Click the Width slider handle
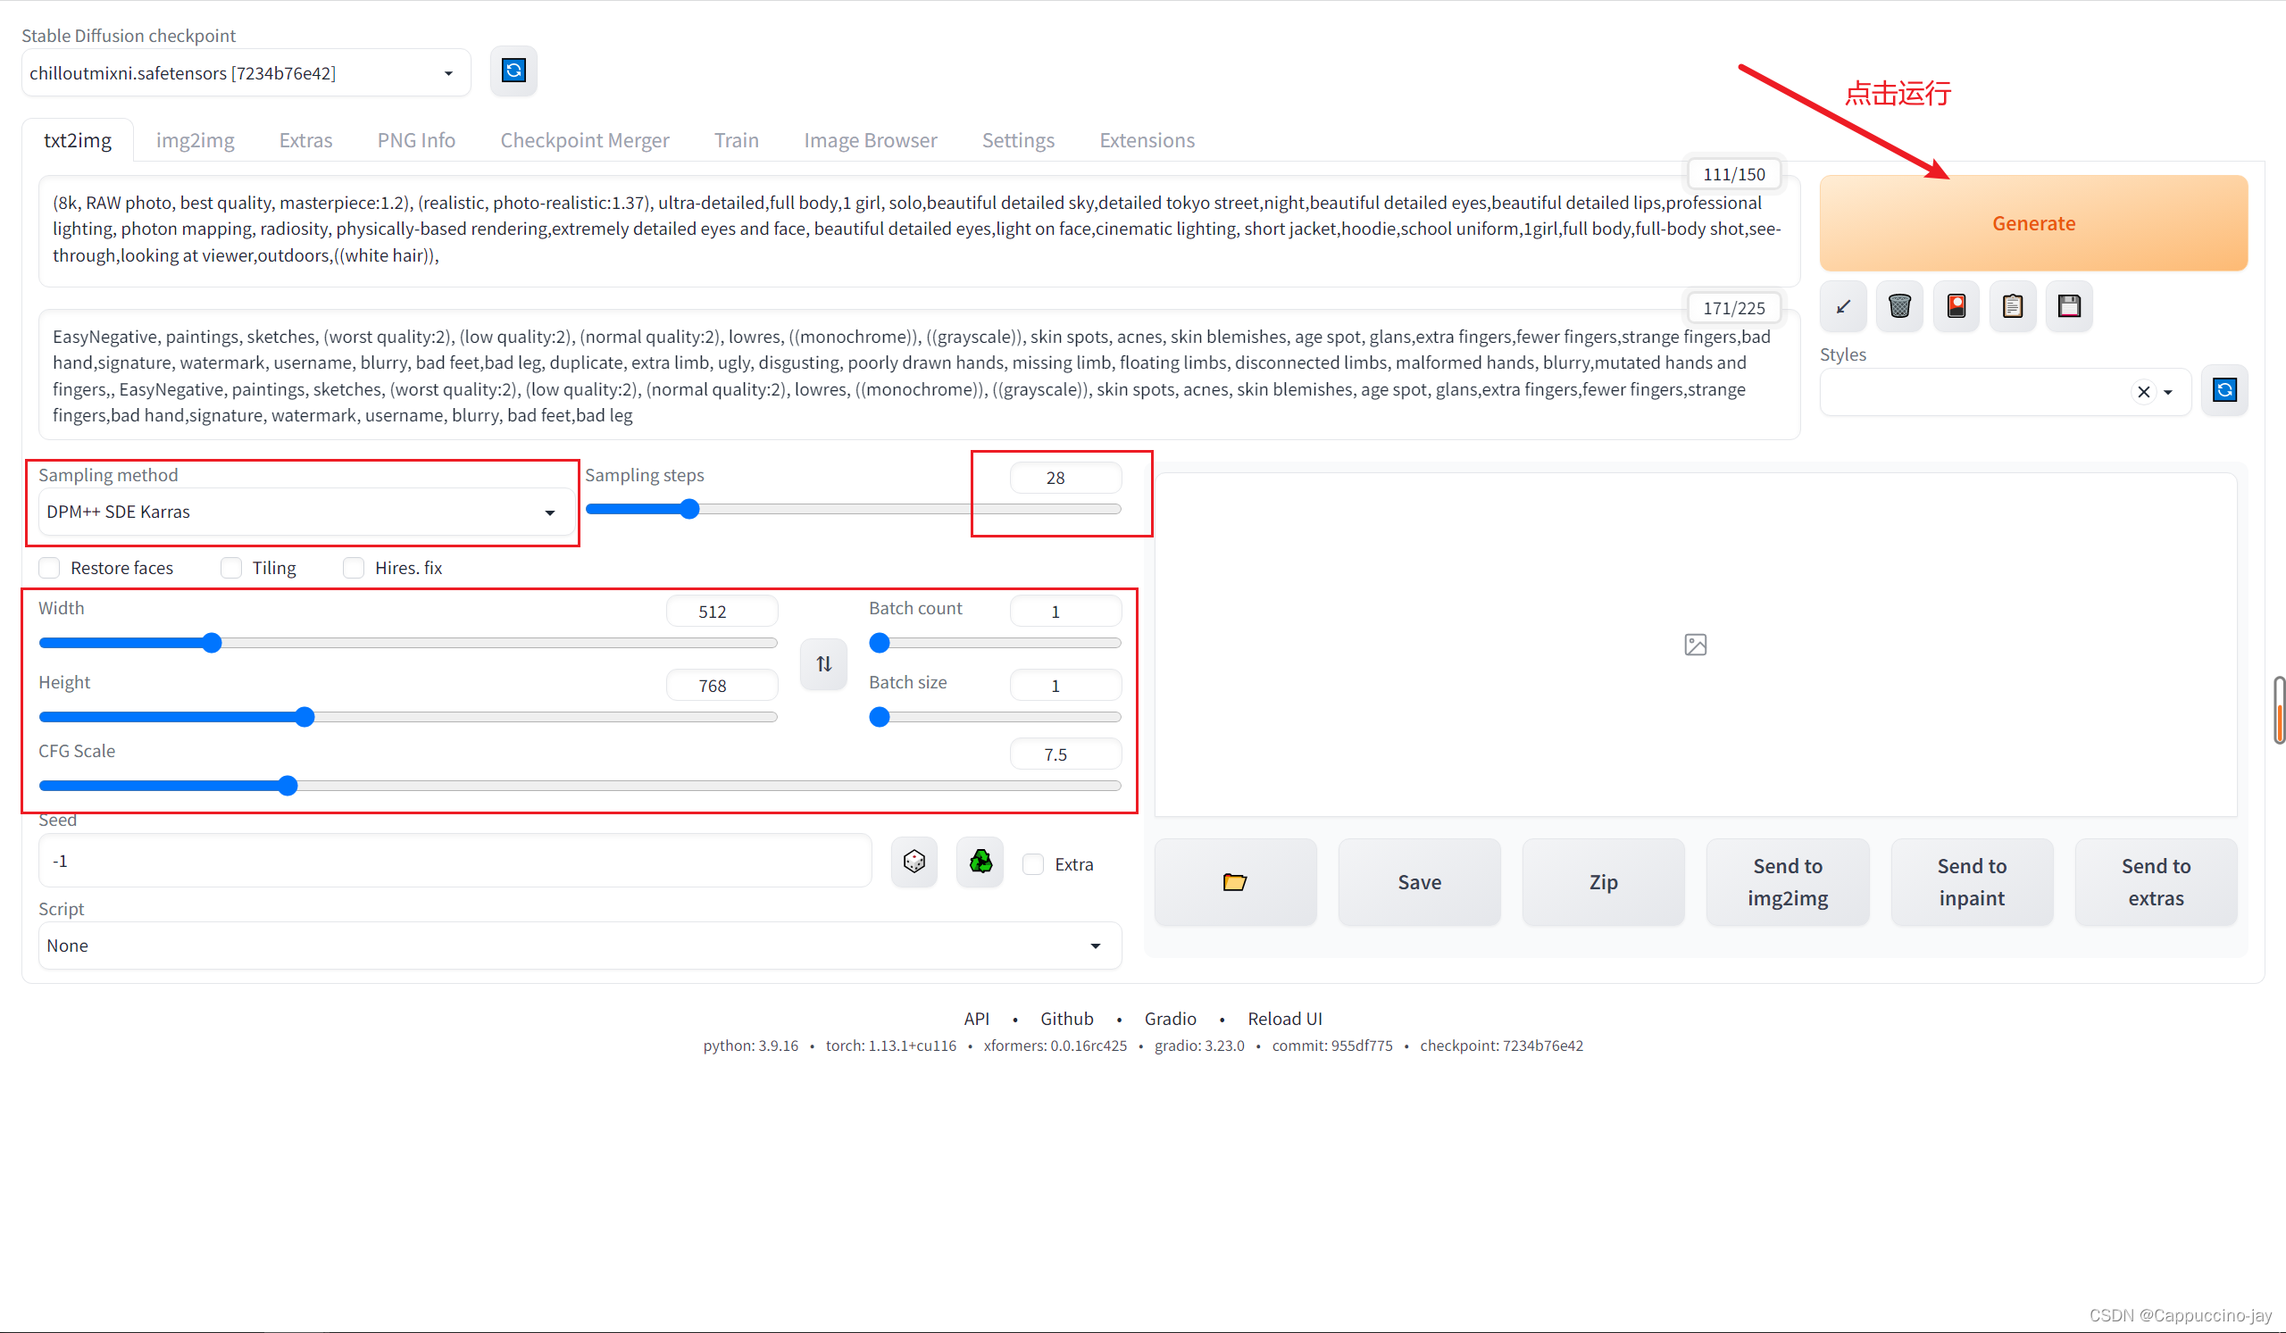 [x=212, y=643]
